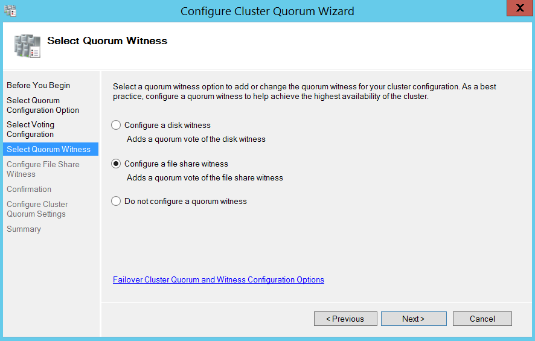Open Failover Cluster Quorum and Witness Configuration link

tap(218, 280)
